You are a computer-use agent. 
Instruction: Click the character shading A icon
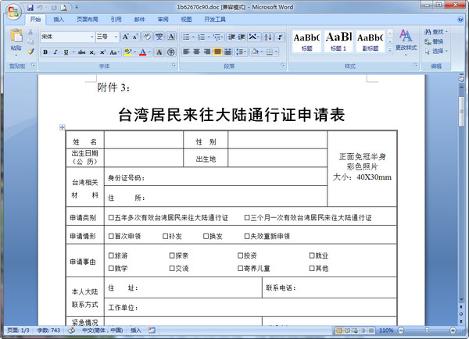tap(159, 52)
